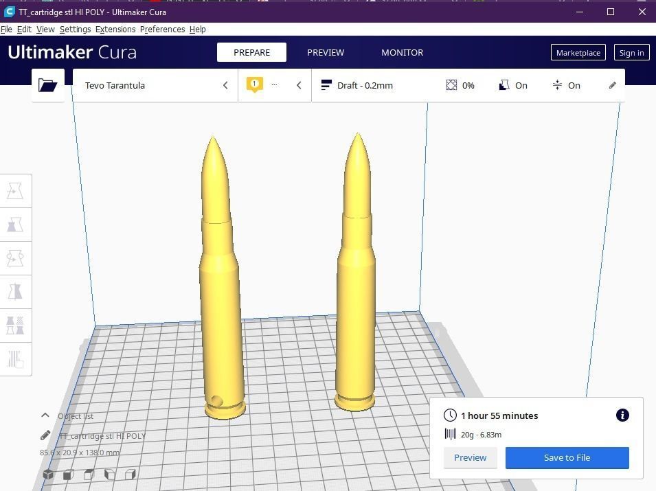Rename model using pencil icon in object list
Image resolution: width=656 pixels, height=491 pixels.
pyautogui.click(x=45, y=435)
